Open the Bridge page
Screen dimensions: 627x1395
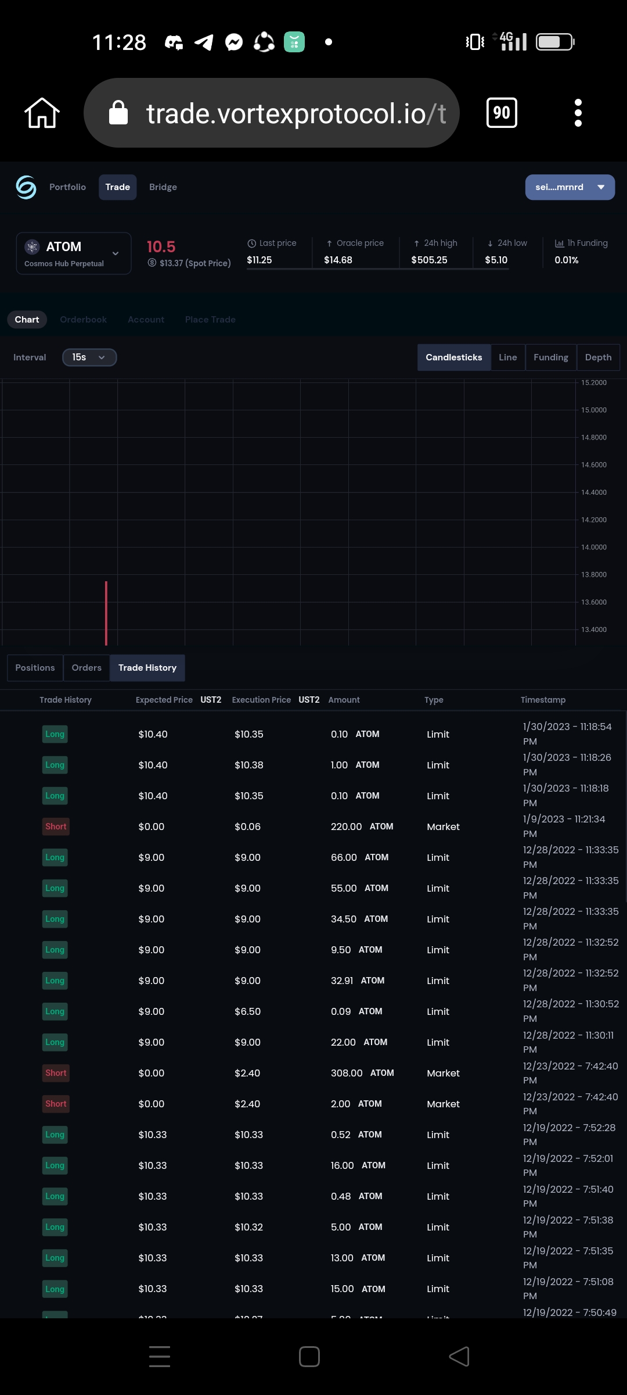click(x=163, y=187)
